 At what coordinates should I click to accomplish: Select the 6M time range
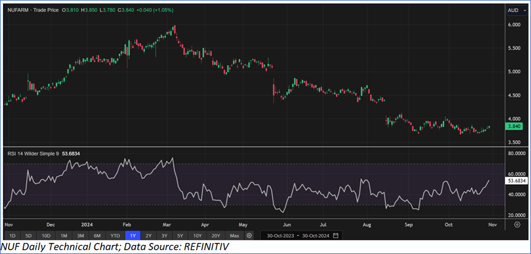98,236
